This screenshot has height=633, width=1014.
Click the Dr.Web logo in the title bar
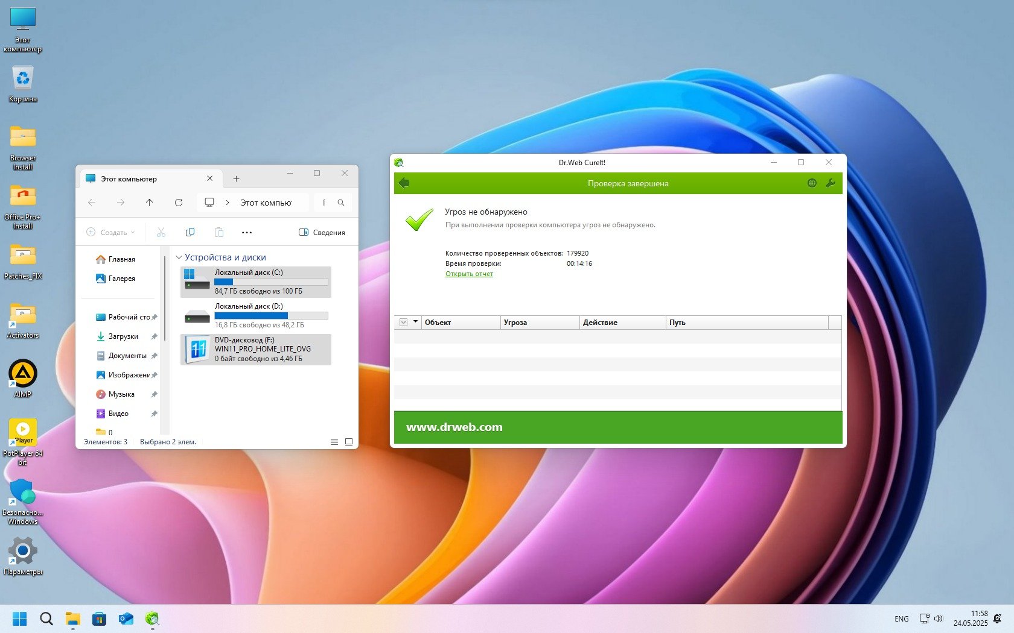(x=398, y=163)
